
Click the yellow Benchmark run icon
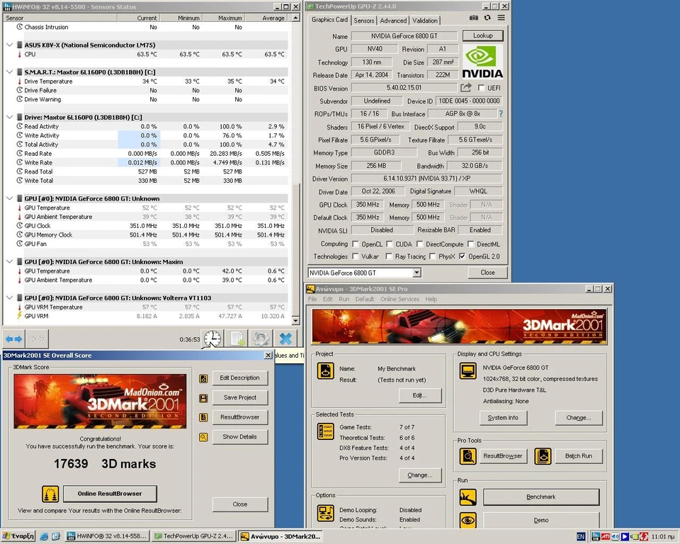467,497
